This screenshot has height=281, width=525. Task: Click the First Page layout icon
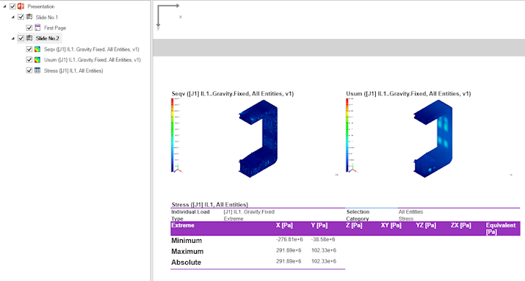click(37, 28)
